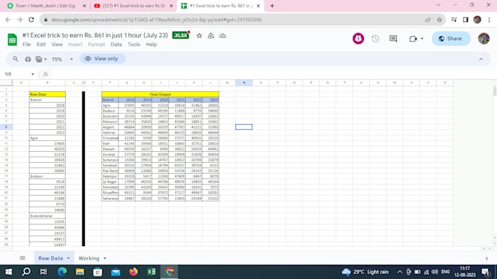Screen dimensions: 497x279
Task: Open the Chrome three-dot menu
Action: point(489,20)
